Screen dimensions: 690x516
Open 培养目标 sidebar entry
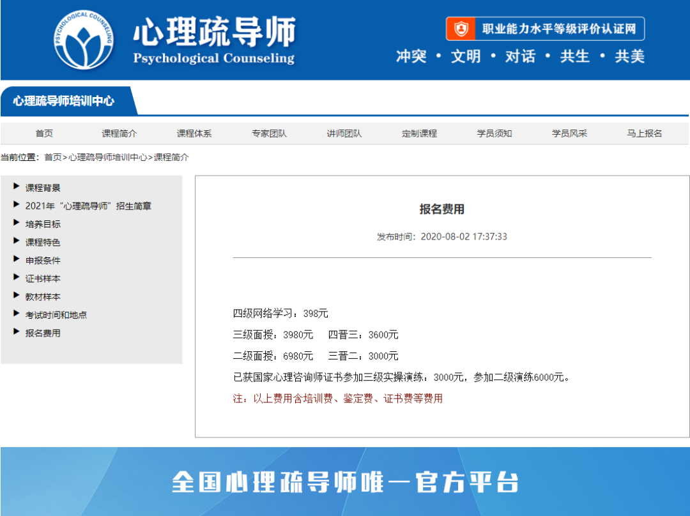[43, 224]
